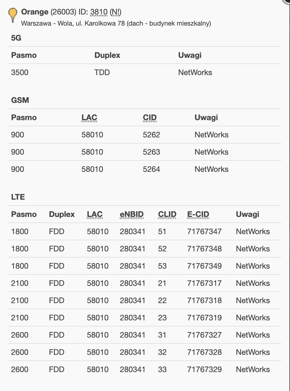Click the Orange operator name in the header

[35, 12]
